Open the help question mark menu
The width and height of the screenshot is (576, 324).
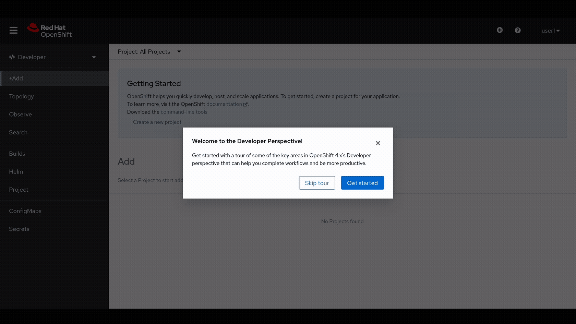(x=517, y=31)
